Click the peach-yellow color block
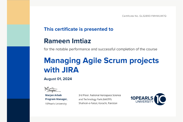 [18, 12]
